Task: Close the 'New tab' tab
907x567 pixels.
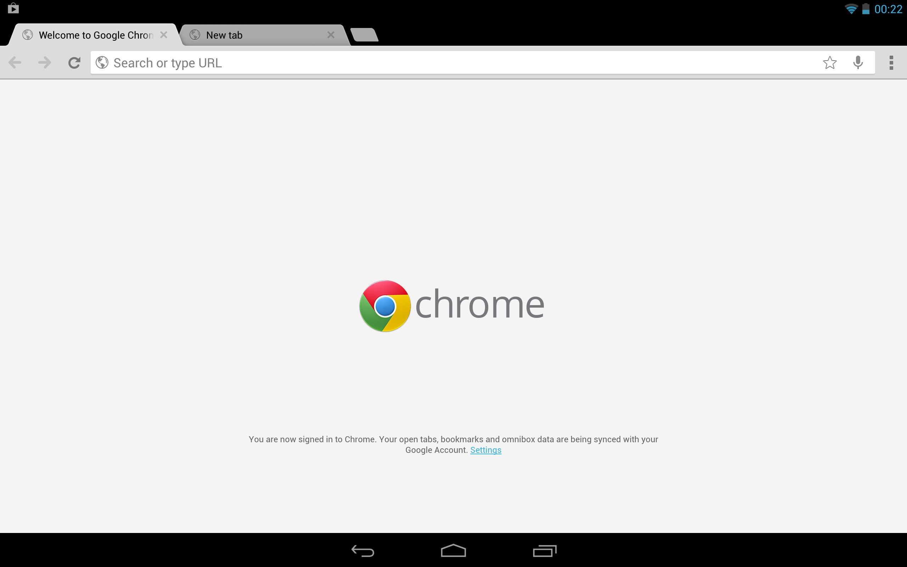Action: [332, 35]
